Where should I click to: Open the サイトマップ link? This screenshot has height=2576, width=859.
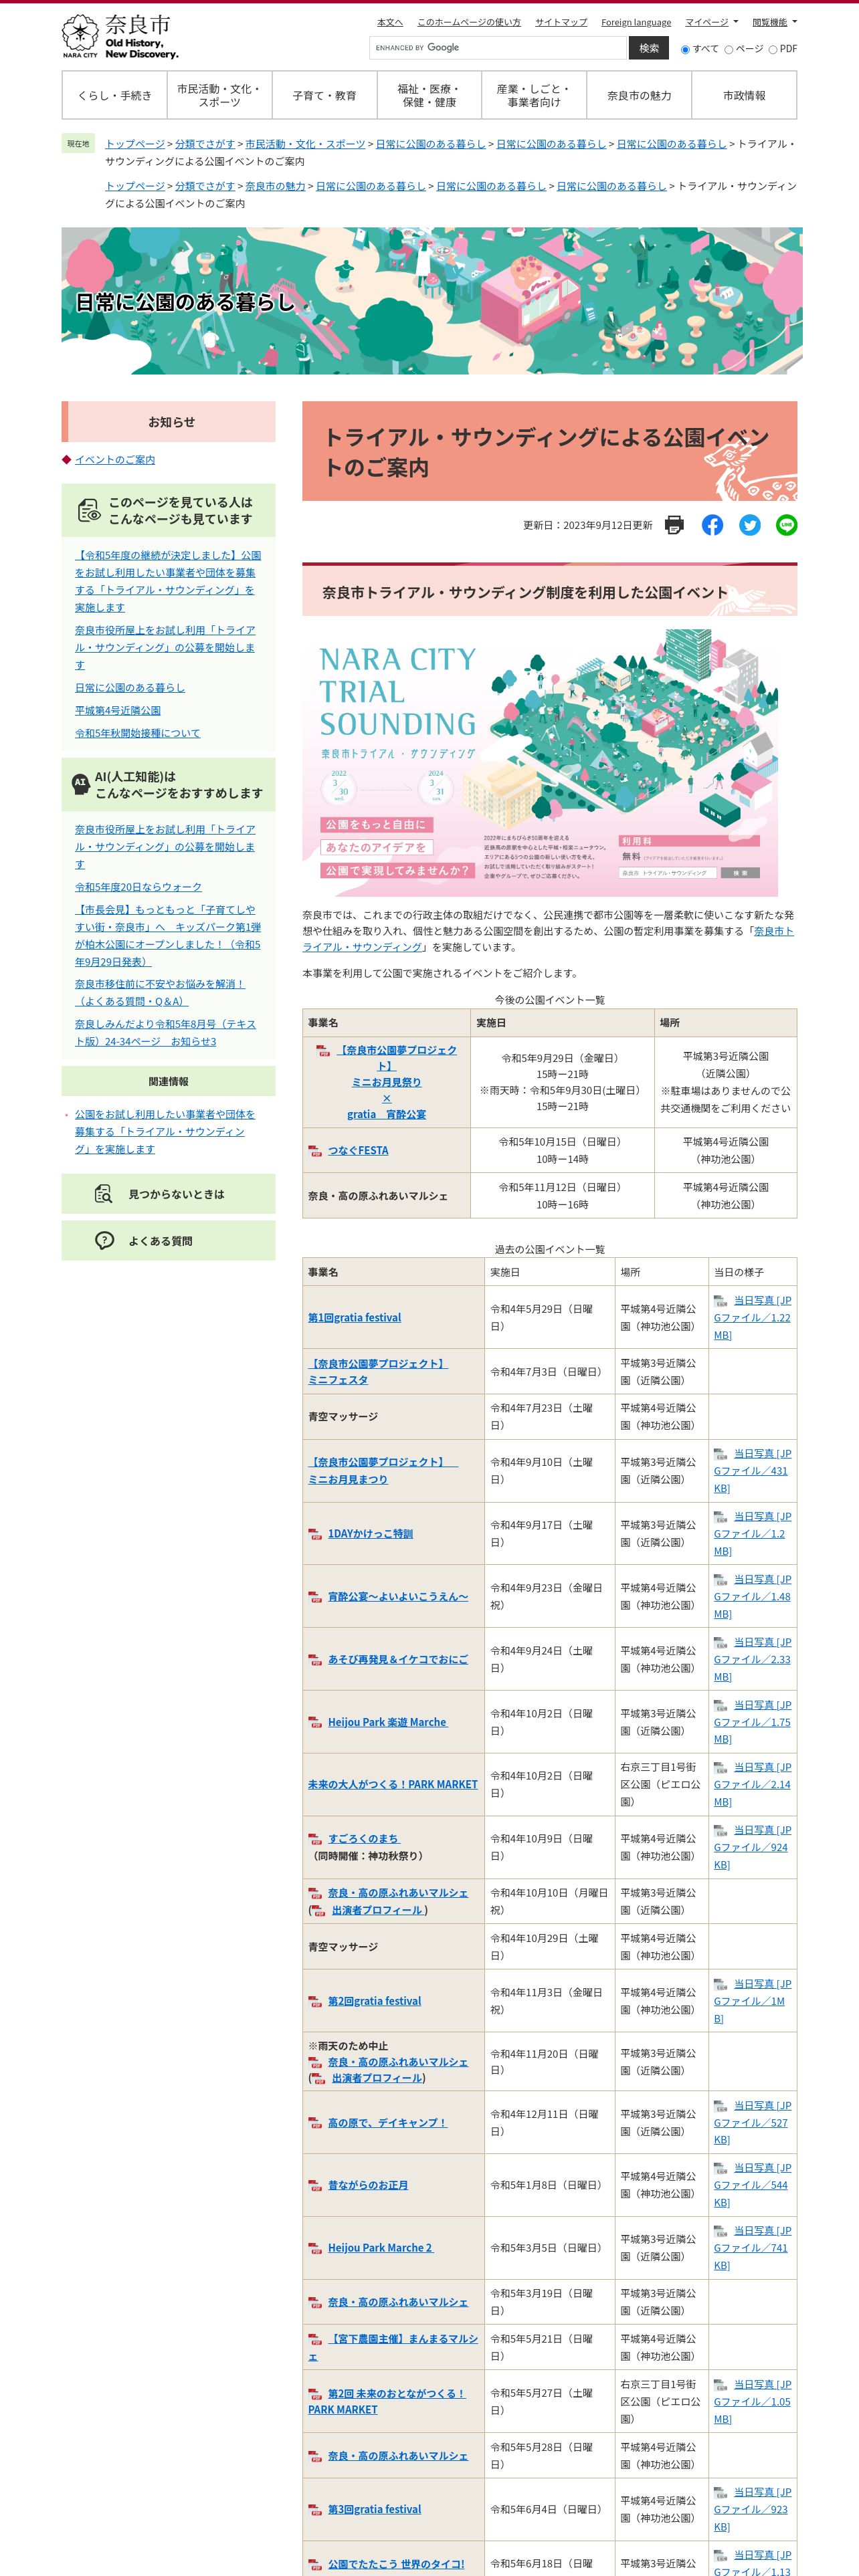pos(561,22)
